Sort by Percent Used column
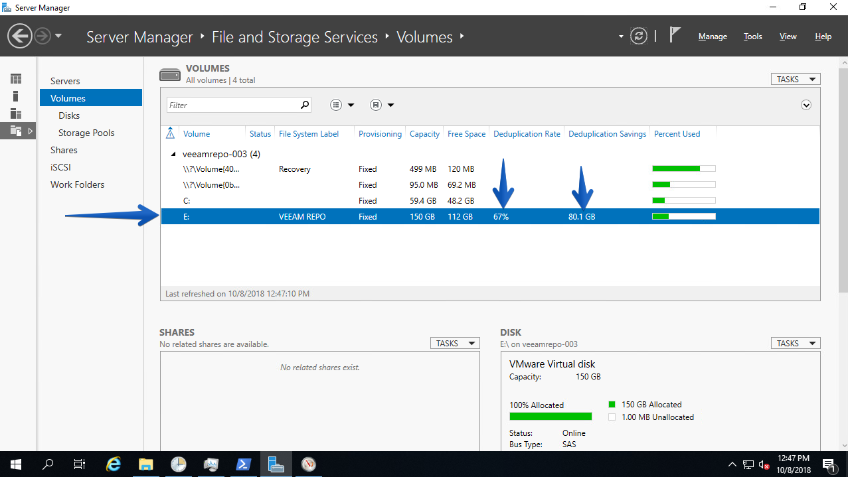The height and width of the screenshot is (477, 848). click(x=677, y=134)
